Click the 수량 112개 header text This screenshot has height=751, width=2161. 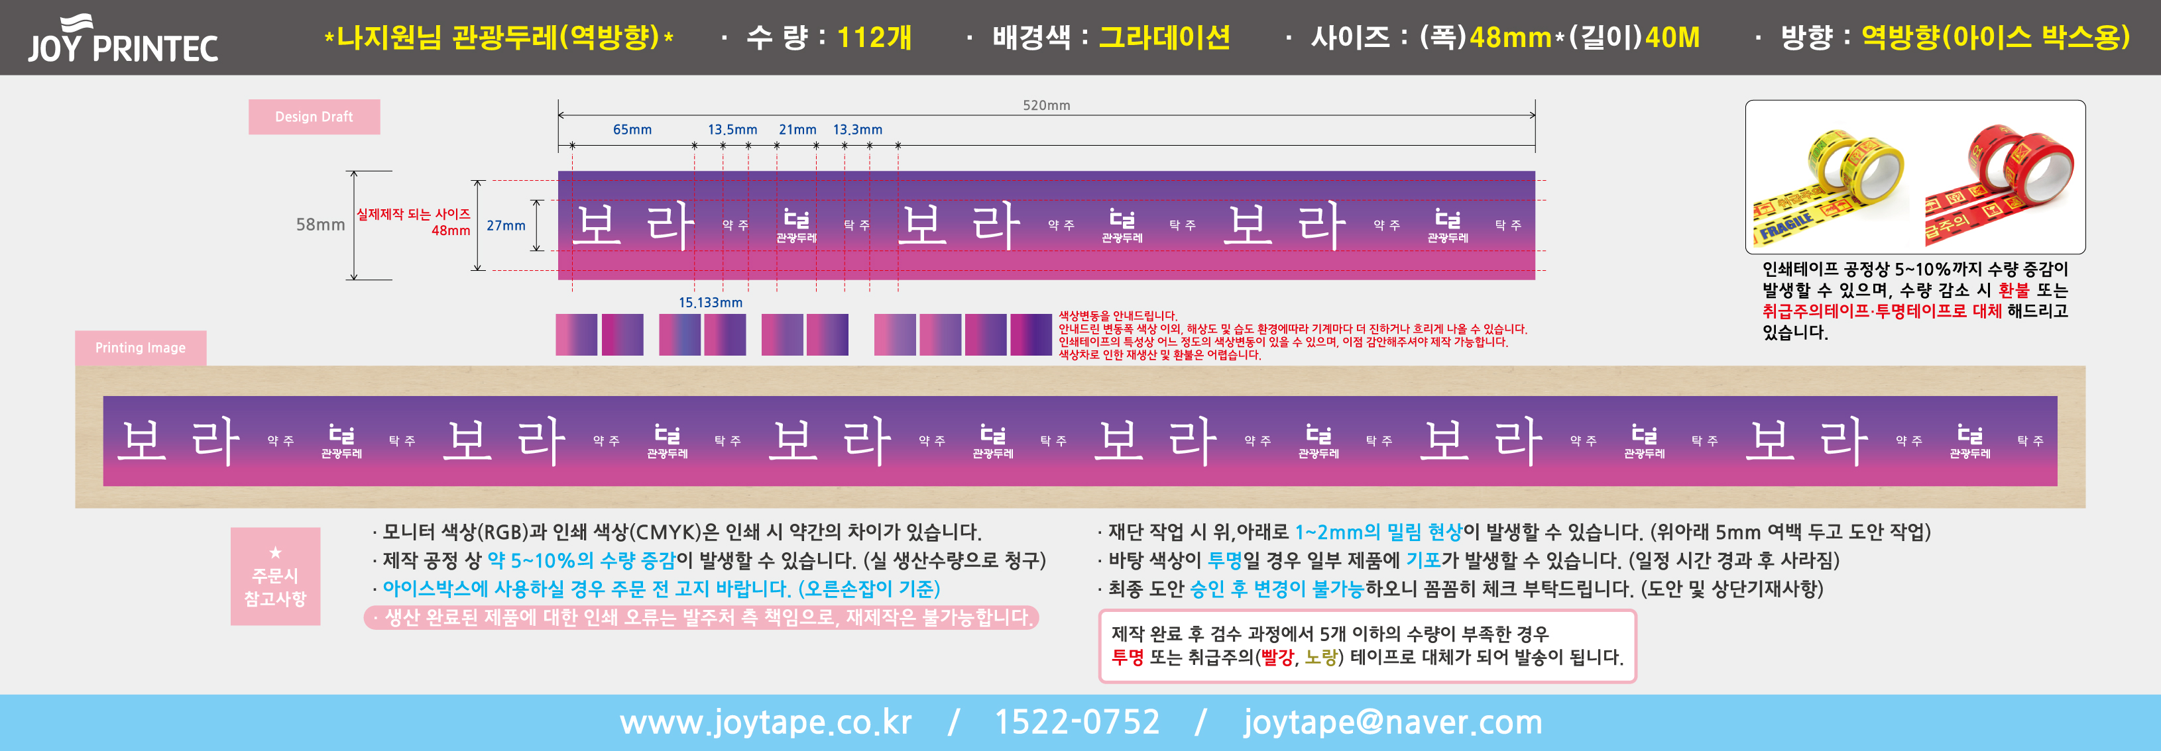(828, 38)
